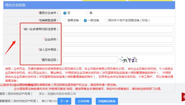Click the 图形验证码 input field
The height and width of the screenshot is (105, 185).
pyautogui.click(x=90, y=60)
